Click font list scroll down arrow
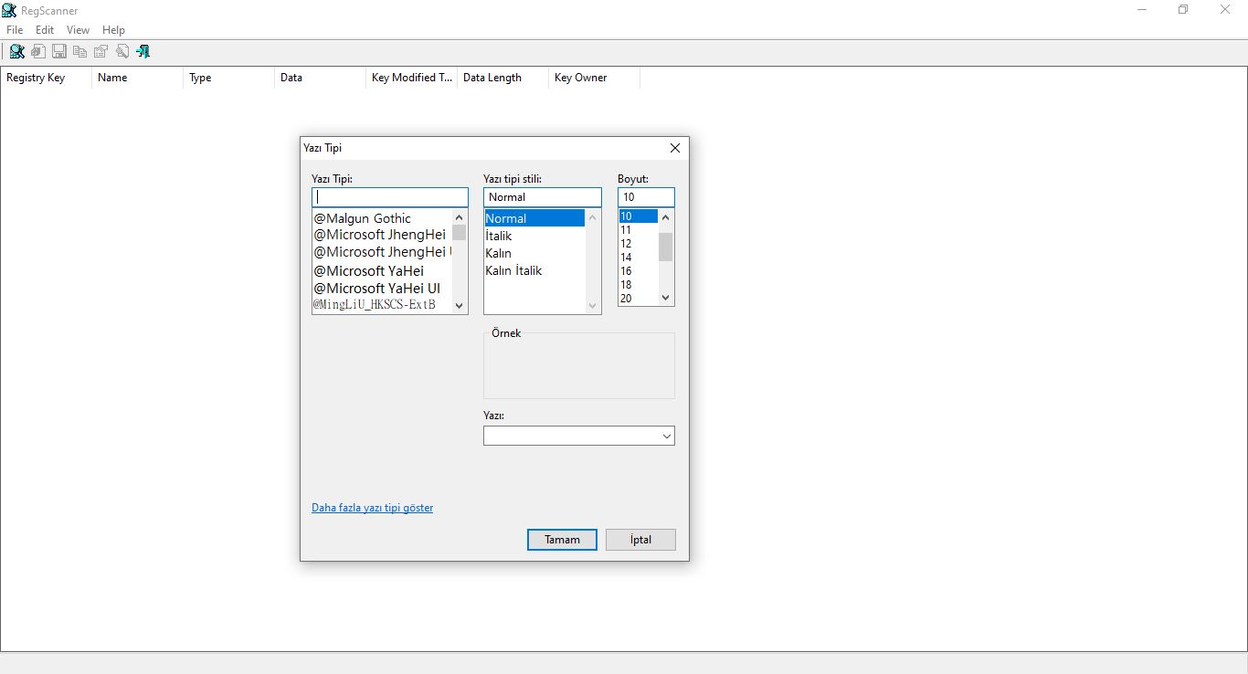The width and height of the screenshot is (1248, 674). [x=459, y=305]
